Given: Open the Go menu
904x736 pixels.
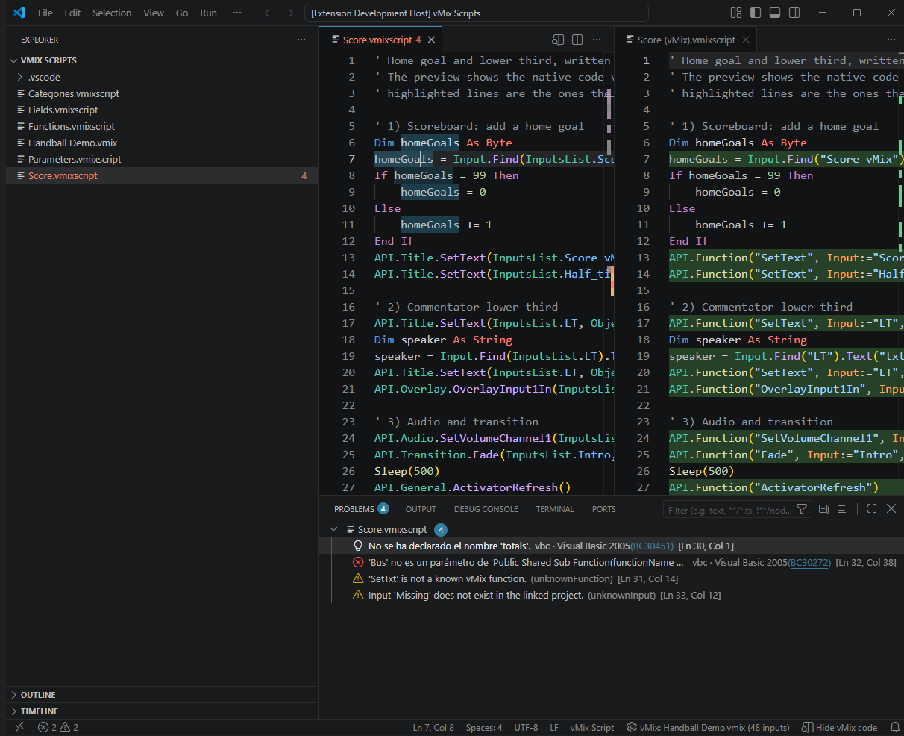Looking at the screenshot, I should point(182,13).
